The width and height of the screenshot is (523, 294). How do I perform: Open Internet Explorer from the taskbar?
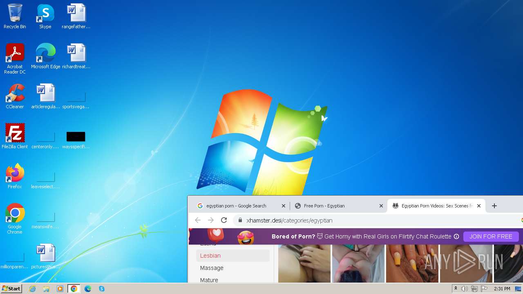(32, 289)
